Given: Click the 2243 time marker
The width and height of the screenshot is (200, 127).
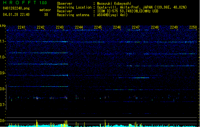Looking at the screenshot, I should coord(60,27).
